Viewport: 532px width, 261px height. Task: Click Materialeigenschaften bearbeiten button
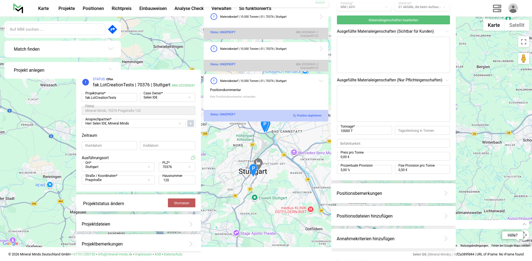click(x=393, y=20)
